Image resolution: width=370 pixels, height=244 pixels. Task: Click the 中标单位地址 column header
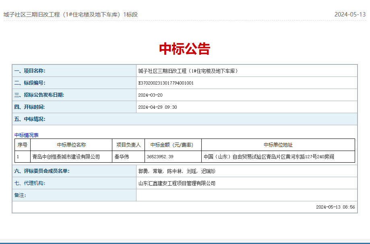pos(278,145)
